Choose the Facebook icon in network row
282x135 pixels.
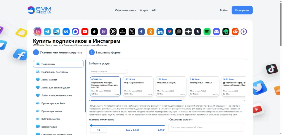click(141, 32)
